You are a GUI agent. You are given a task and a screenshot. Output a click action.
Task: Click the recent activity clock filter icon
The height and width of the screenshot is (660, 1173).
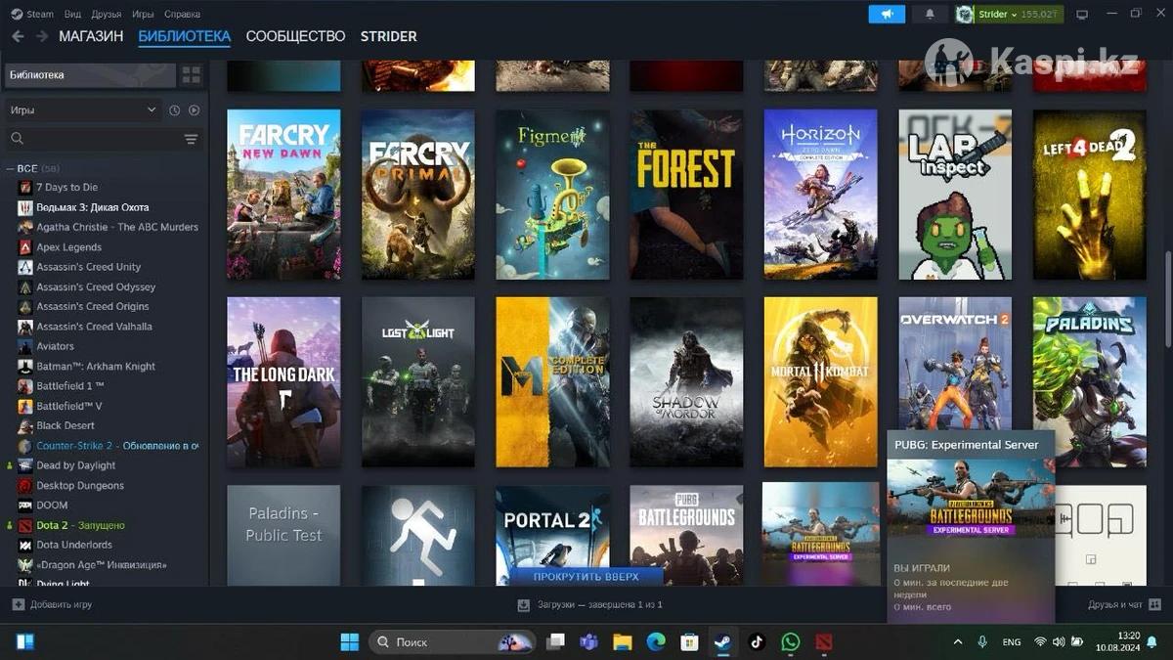[x=174, y=110]
